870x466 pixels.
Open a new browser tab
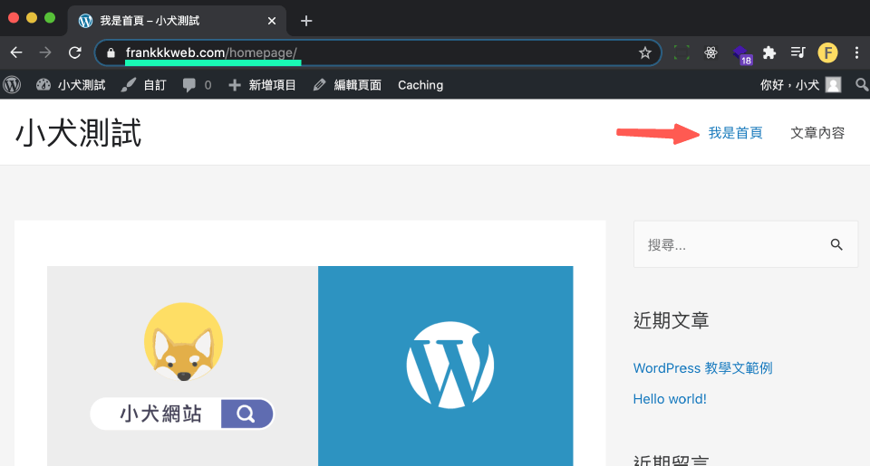tap(306, 21)
